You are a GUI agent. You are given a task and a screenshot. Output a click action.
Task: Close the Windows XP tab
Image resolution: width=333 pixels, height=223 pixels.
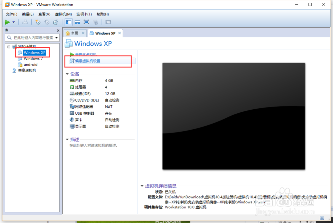pyautogui.click(x=120, y=33)
